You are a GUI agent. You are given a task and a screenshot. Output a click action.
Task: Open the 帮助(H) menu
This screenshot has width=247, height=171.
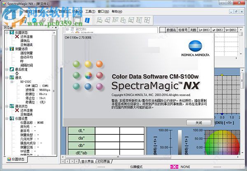pos(117,12)
